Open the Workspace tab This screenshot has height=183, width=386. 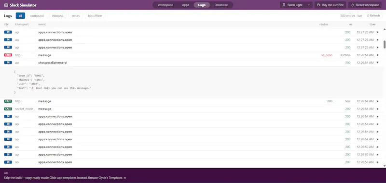[165, 5]
